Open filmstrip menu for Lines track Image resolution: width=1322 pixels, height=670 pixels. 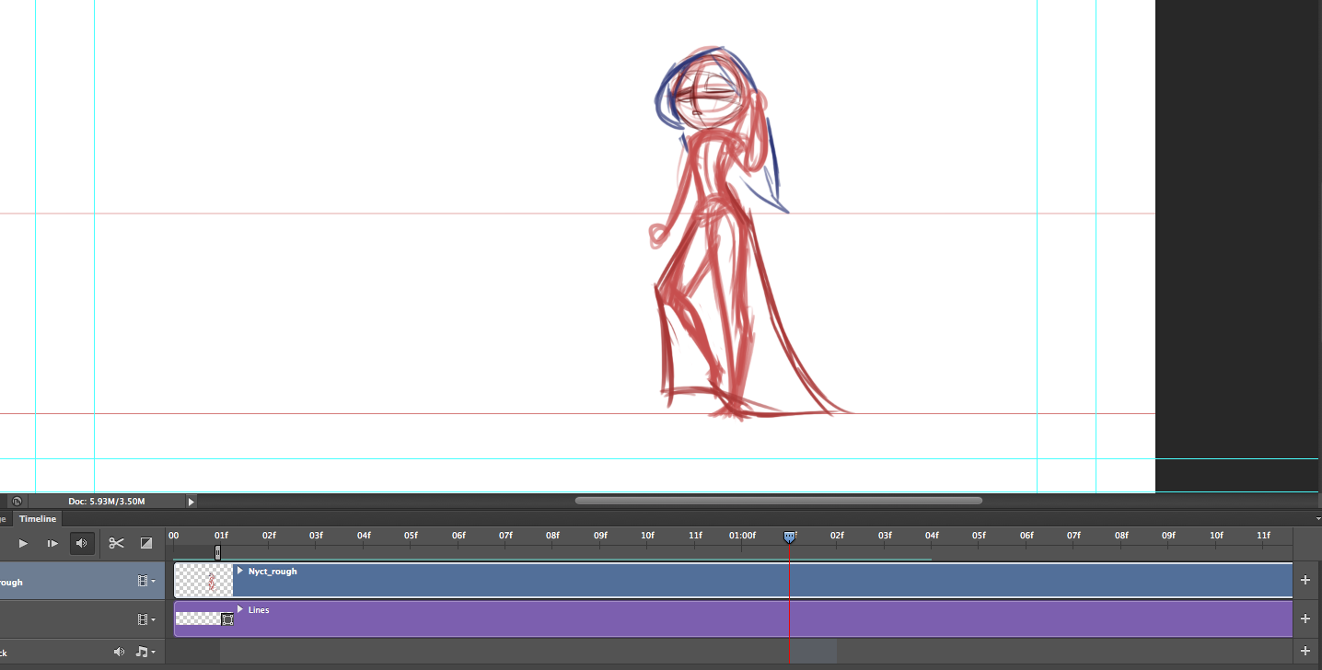(145, 620)
